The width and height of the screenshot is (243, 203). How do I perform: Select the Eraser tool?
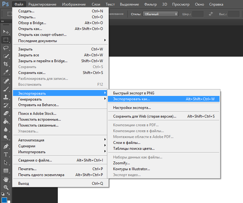coord(6,113)
